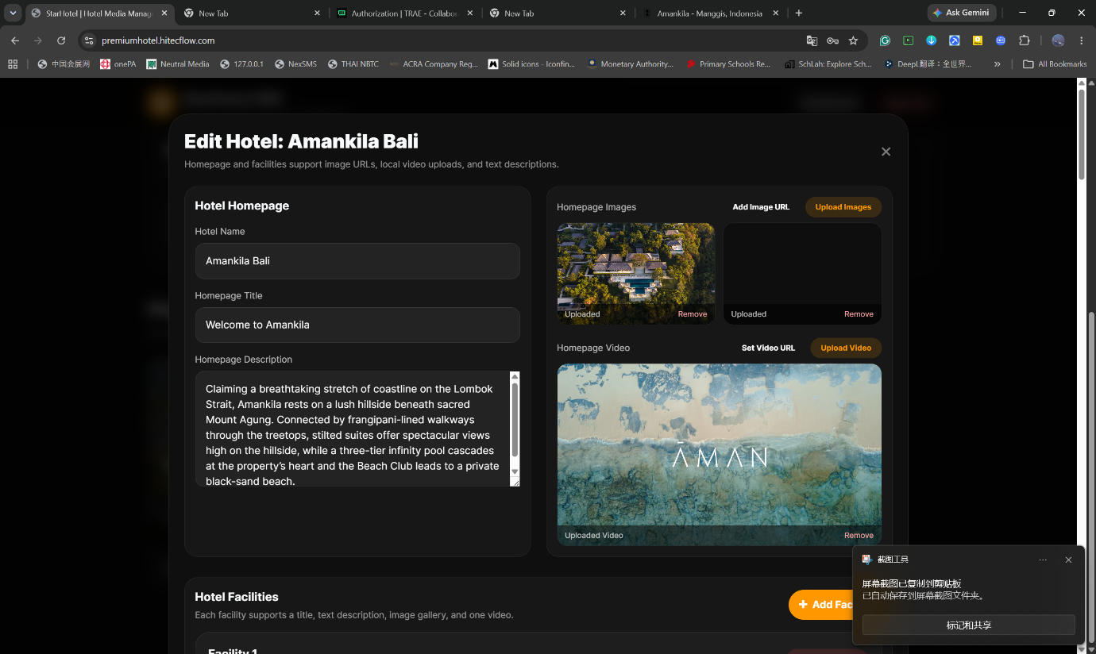Remove the uploaded homepage video
Screen dimensions: 1096x654
(x=859, y=536)
